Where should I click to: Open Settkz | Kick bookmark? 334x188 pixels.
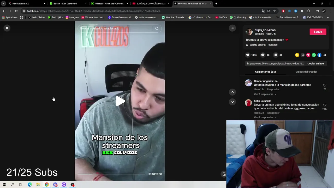[56, 17]
